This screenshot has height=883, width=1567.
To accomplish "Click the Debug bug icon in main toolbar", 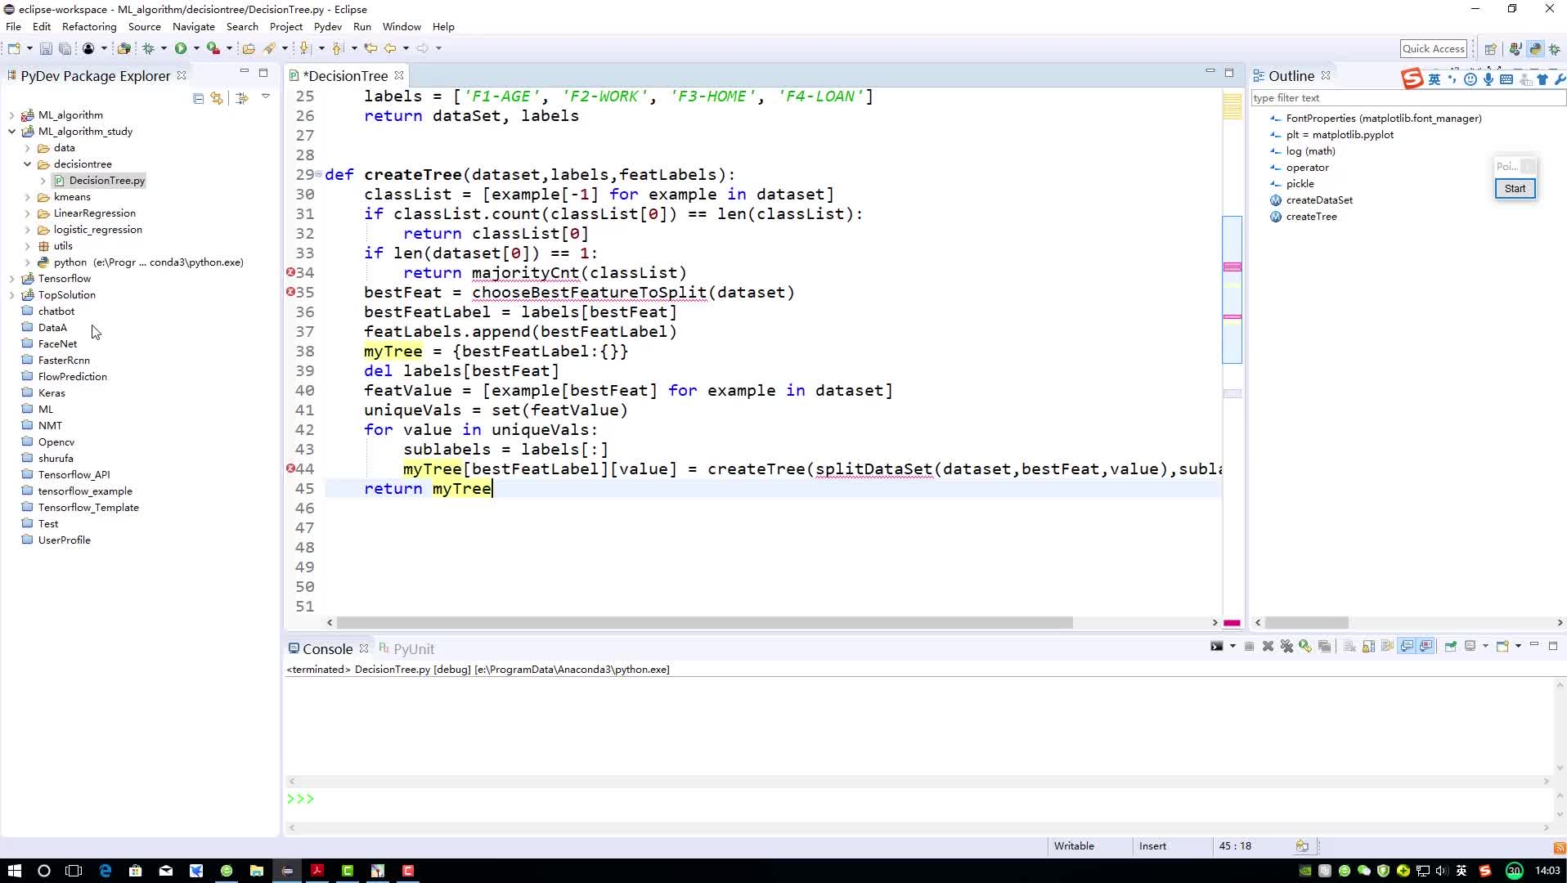I will coord(148,48).
